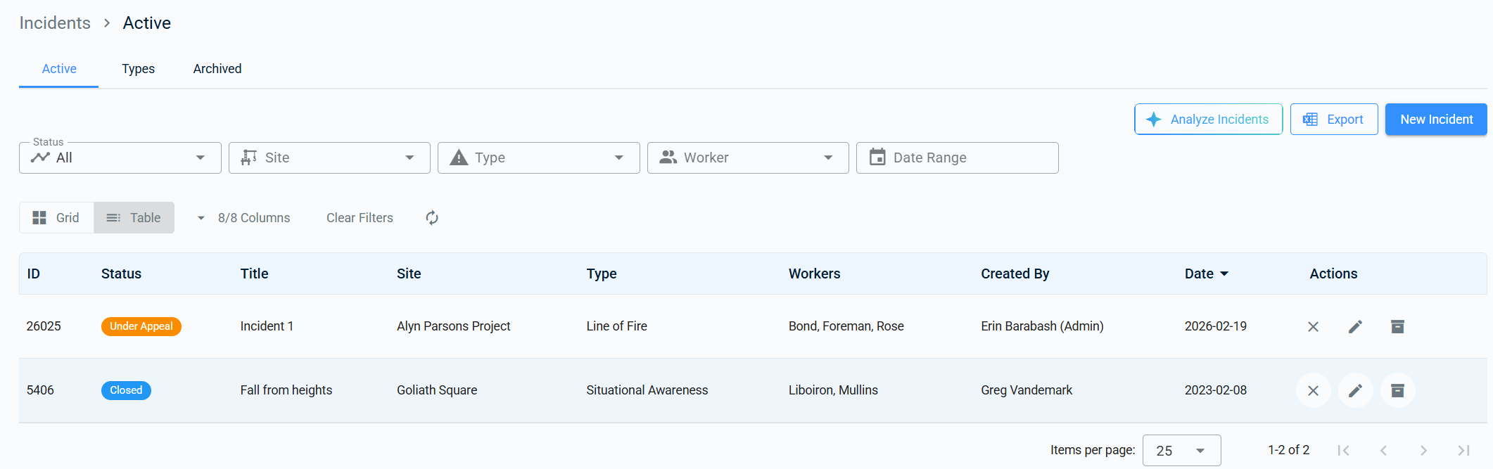
Task: Click the people icon in Worker filter
Action: click(668, 158)
